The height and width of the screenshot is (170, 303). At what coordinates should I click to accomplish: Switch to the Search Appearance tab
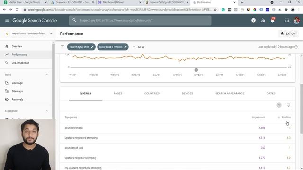pyautogui.click(x=230, y=93)
